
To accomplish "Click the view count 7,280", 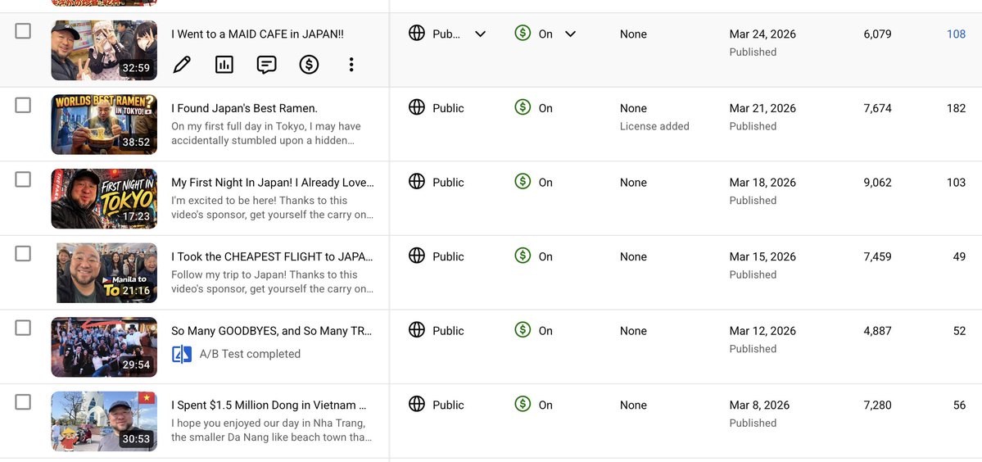I will point(877,405).
